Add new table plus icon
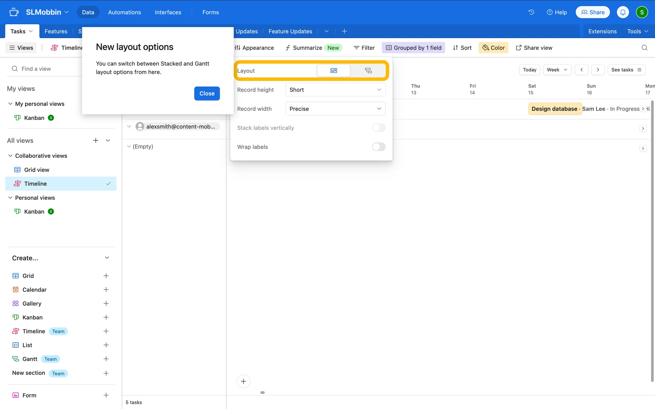The height and width of the screenshot is (409, 655). [344, 31]
